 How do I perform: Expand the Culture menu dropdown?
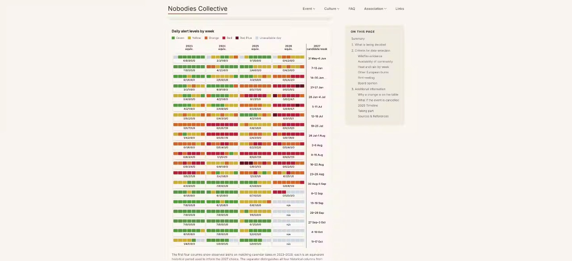[332, 8]
